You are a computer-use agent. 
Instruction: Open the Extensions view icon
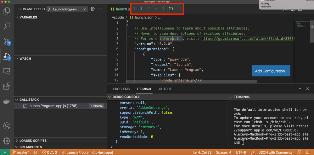(7, 86)
